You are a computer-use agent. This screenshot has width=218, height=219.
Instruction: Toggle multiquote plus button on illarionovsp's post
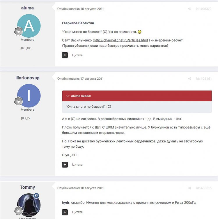coord(65,164)
